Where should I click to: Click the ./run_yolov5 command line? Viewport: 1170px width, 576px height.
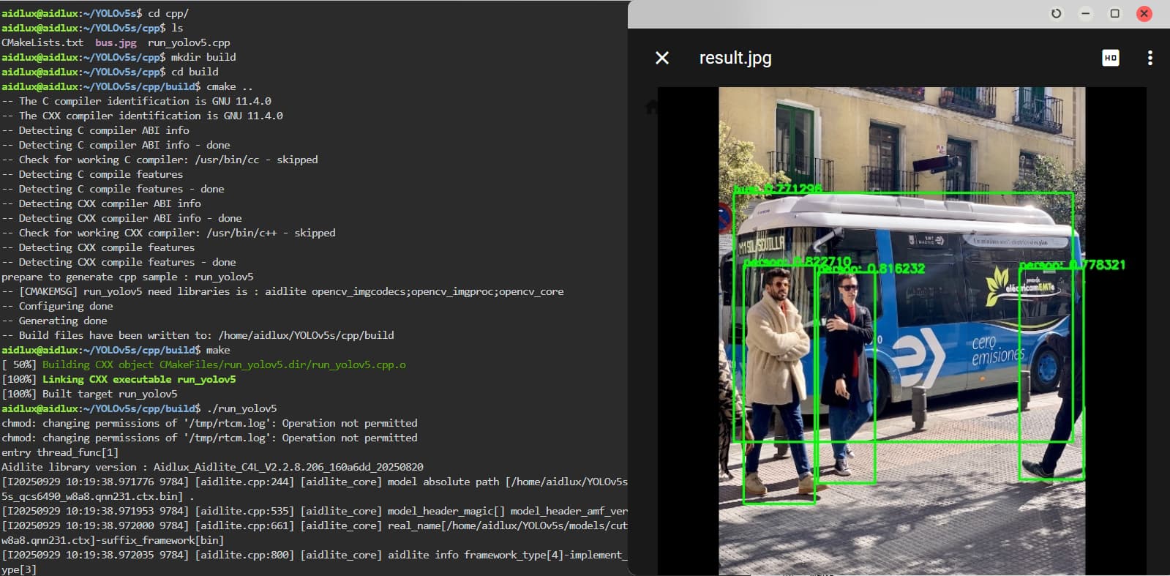pyautogui.click(x=241, y=408)
